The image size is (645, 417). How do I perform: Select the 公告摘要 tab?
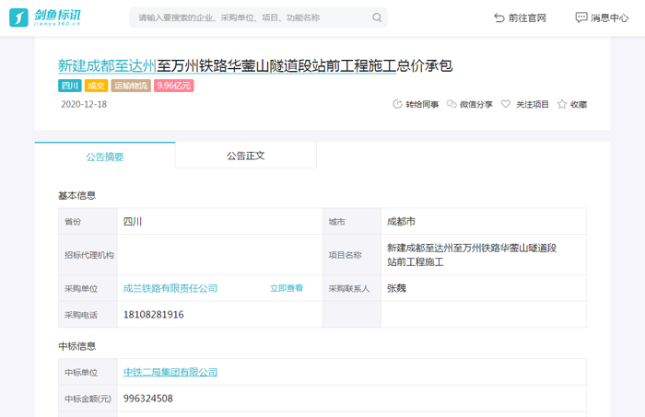pos(105,156)
